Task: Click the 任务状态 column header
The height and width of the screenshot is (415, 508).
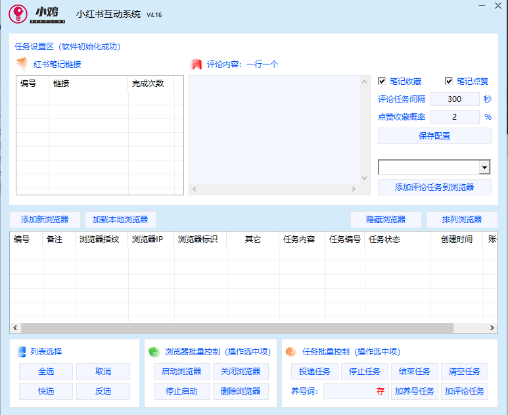Action: [x=398, y=239]
